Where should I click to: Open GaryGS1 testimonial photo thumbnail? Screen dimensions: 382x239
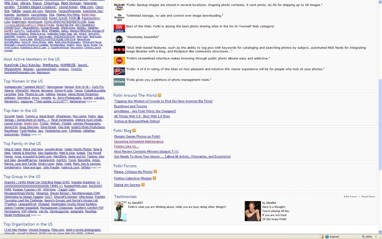(120, 211)
